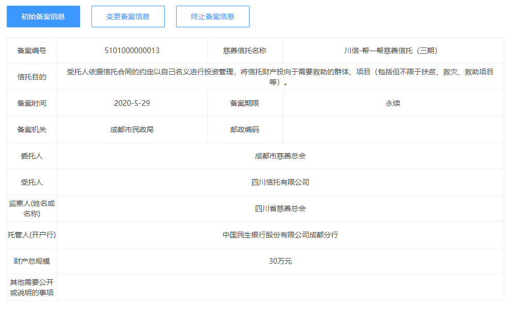Click the supervisor value 四川省慈善总会
The image size is (511, 322).
[x=280, y=208]
